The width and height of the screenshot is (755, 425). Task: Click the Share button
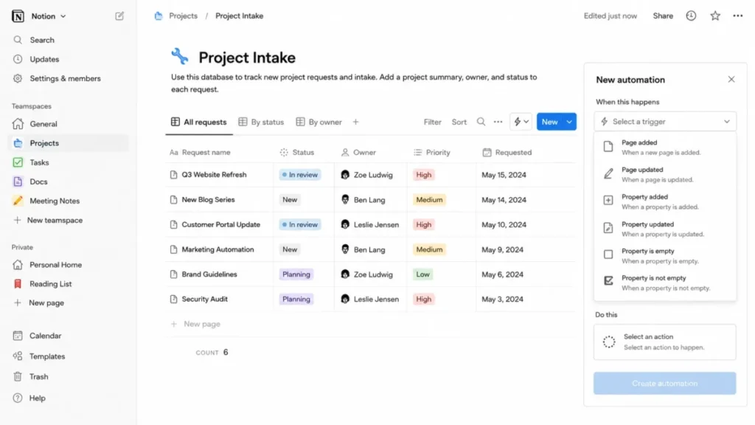[x=663, y=16]
